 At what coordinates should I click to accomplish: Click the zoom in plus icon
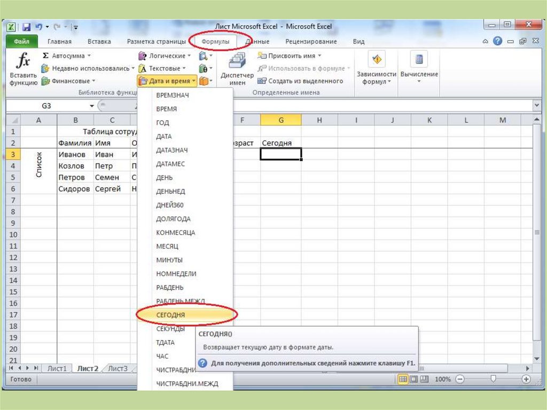tap(526, 379)
